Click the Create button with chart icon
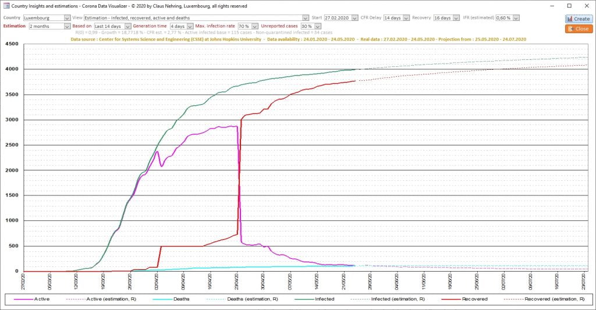Image resolution: width=596 pixels, height=310 pixels. pos(578,19)
